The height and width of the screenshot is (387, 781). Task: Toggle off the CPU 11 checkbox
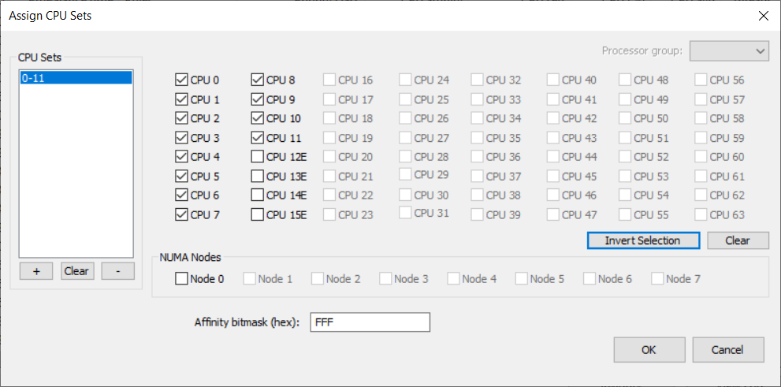tap(258, 138)
